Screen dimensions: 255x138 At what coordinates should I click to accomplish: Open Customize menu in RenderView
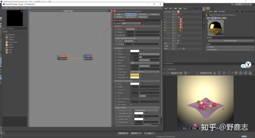(171, 69)
